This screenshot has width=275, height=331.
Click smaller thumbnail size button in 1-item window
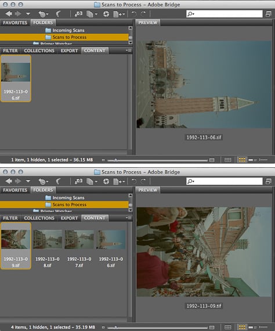[103, 160]
